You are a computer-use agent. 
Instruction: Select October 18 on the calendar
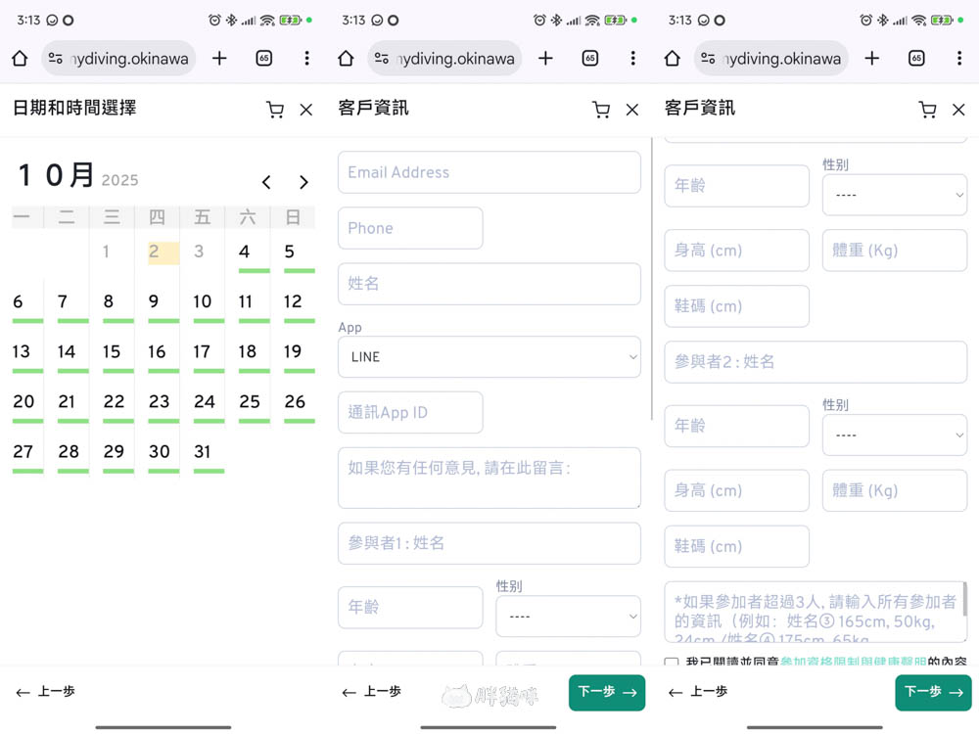(248, 352)
